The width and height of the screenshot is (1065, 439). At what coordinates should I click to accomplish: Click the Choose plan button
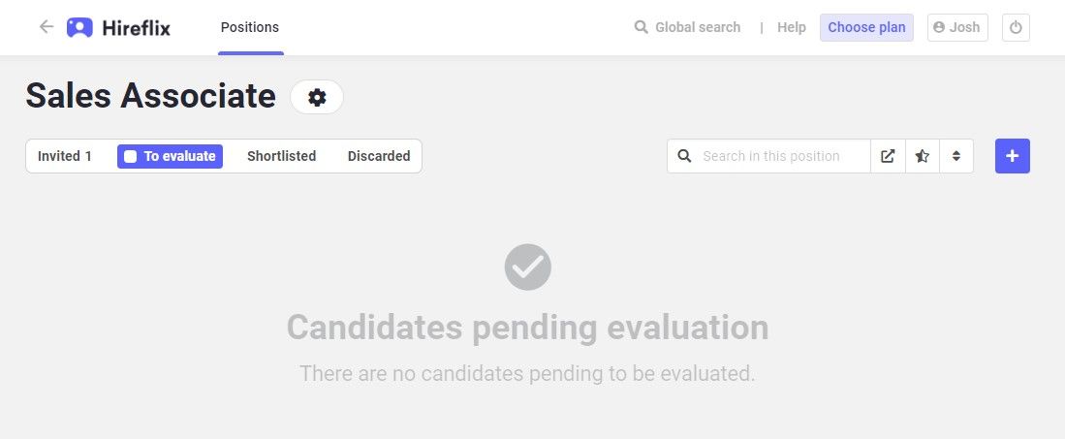click(866, 28)
